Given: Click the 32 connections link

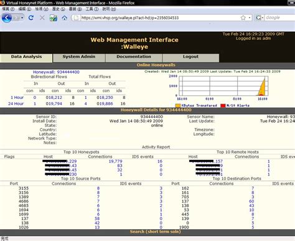Looking at the screenshot, I should [x=119, y=170].
